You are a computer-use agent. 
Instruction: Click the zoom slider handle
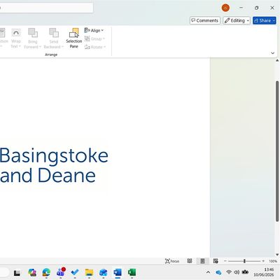tap(244, 261)
